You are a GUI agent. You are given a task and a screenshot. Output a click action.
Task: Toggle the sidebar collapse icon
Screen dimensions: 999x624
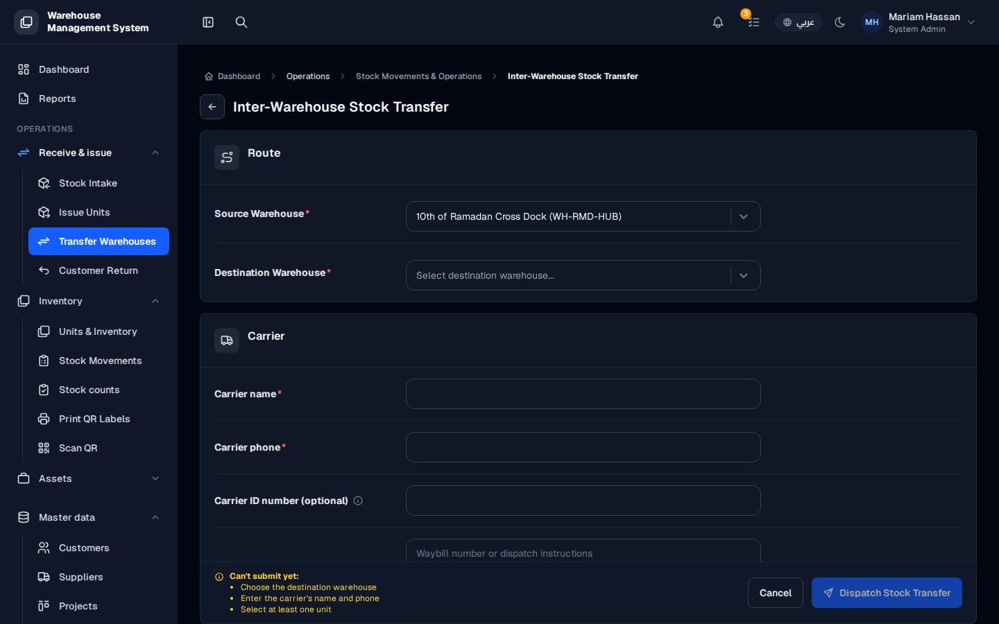tap(208, 22)
